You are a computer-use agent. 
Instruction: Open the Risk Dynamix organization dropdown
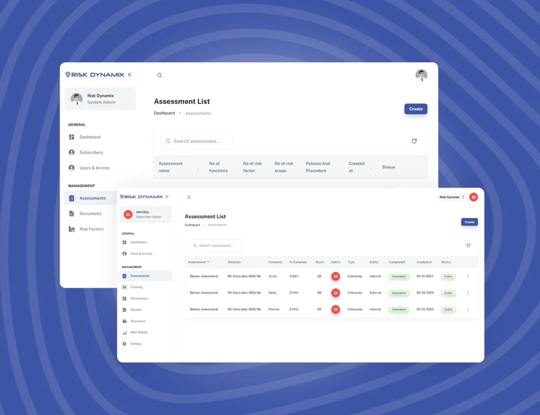coord(452,197)
